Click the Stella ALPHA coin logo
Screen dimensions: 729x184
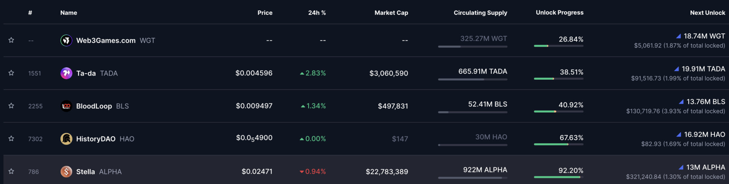coord(66,172)
